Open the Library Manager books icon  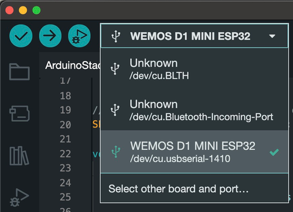(x=19, y=156)
